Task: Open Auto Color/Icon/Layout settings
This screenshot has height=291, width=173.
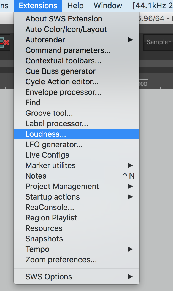Action: click(x=66, y=29)
